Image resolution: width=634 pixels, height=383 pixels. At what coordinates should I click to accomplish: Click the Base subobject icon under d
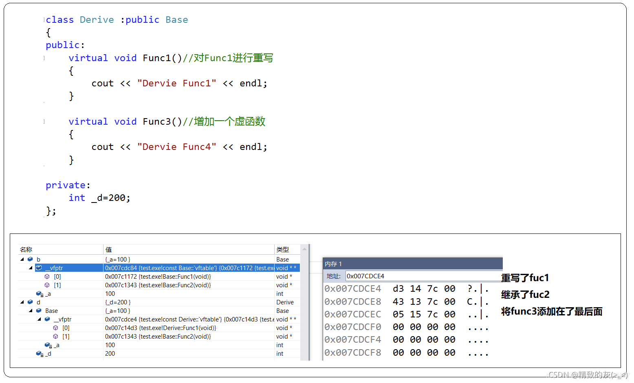pos(39,310)
